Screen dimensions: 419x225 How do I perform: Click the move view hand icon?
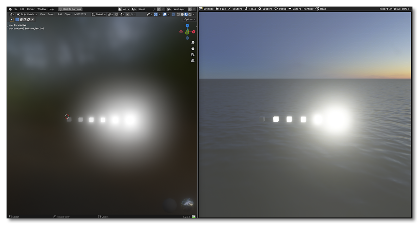(x=192, y=49)
